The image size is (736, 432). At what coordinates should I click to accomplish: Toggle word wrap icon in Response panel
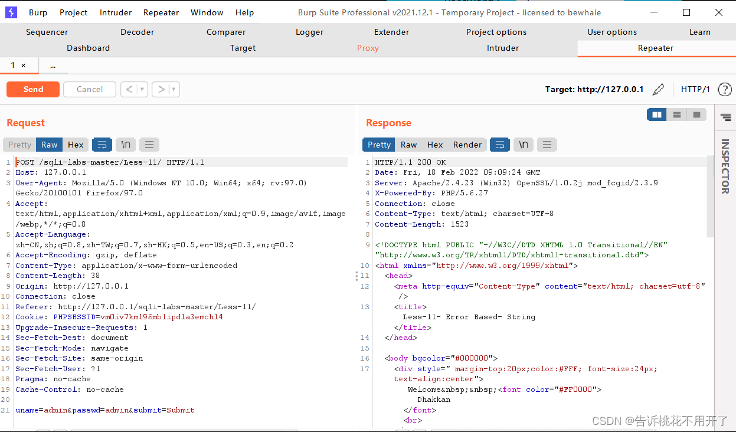pos(500,145)
